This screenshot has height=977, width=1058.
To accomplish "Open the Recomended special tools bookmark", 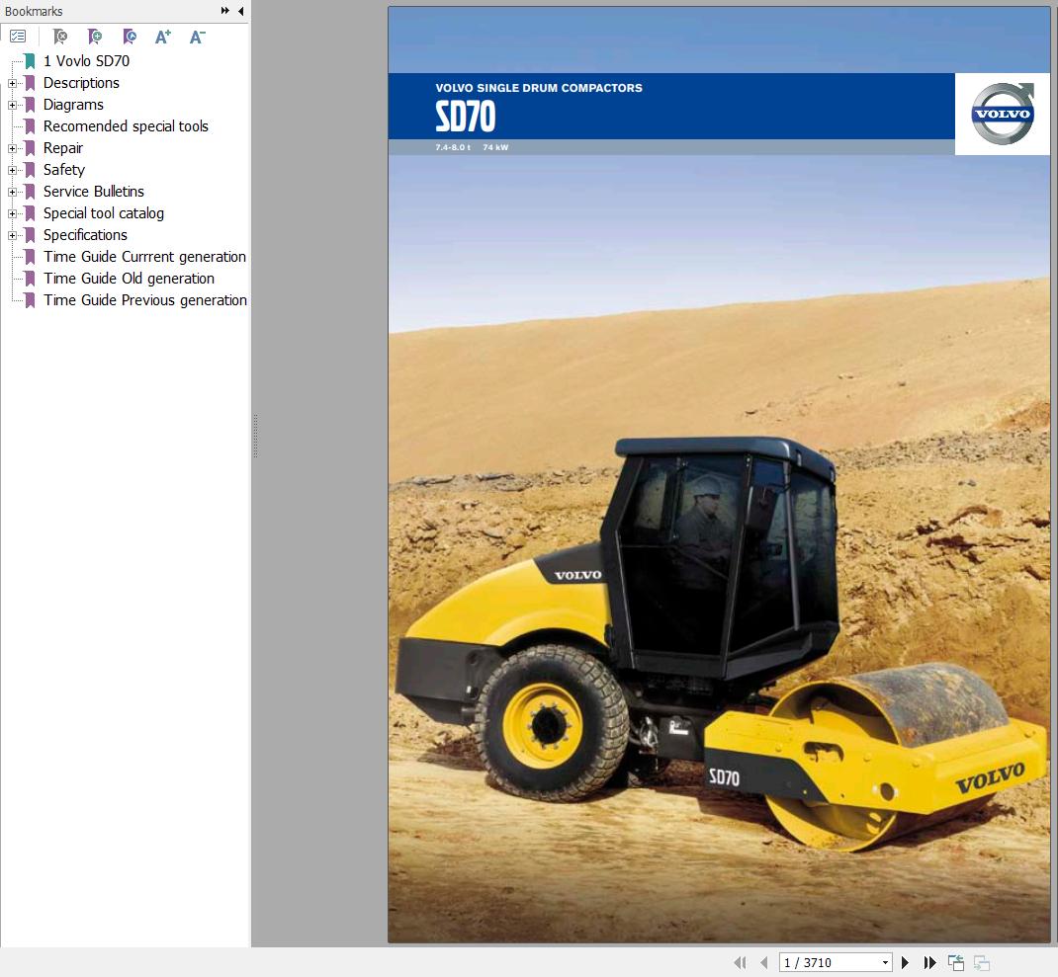I will tap(127, 126).
